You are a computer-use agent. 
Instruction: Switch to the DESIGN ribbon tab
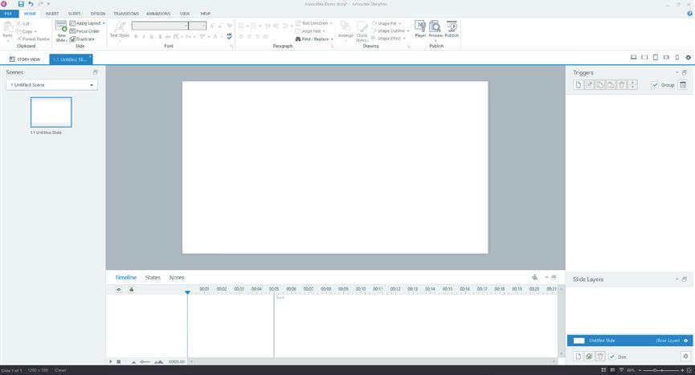[97, 14]
